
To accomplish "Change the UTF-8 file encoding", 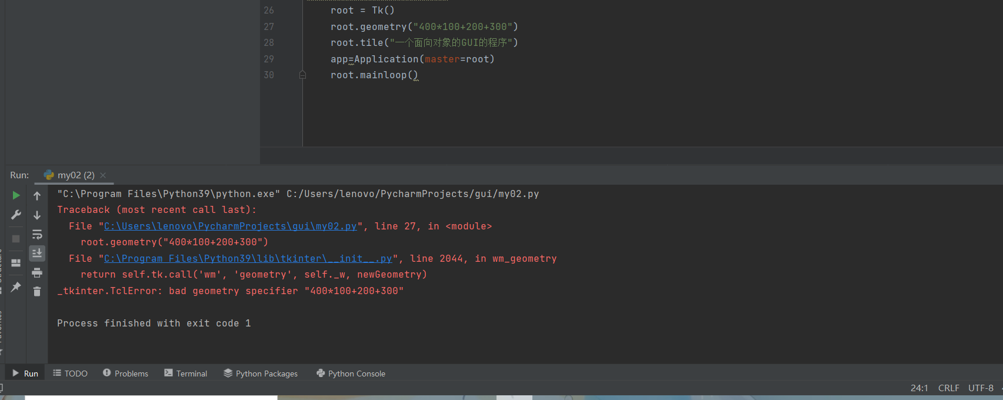I will (981, 388).
